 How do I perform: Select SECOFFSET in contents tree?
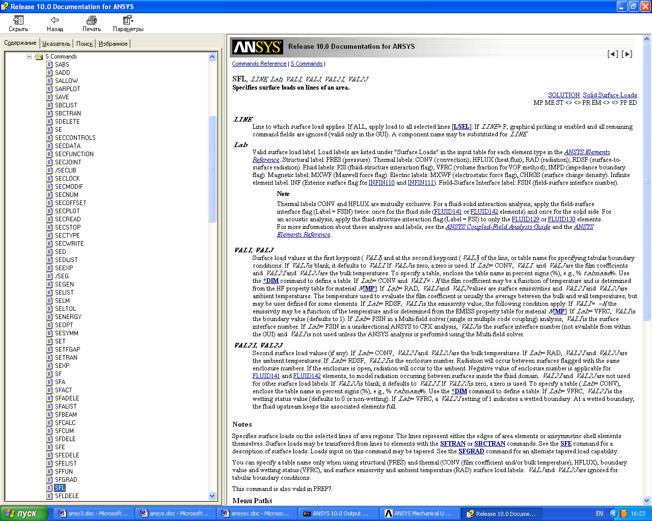[x=70, y=203]
